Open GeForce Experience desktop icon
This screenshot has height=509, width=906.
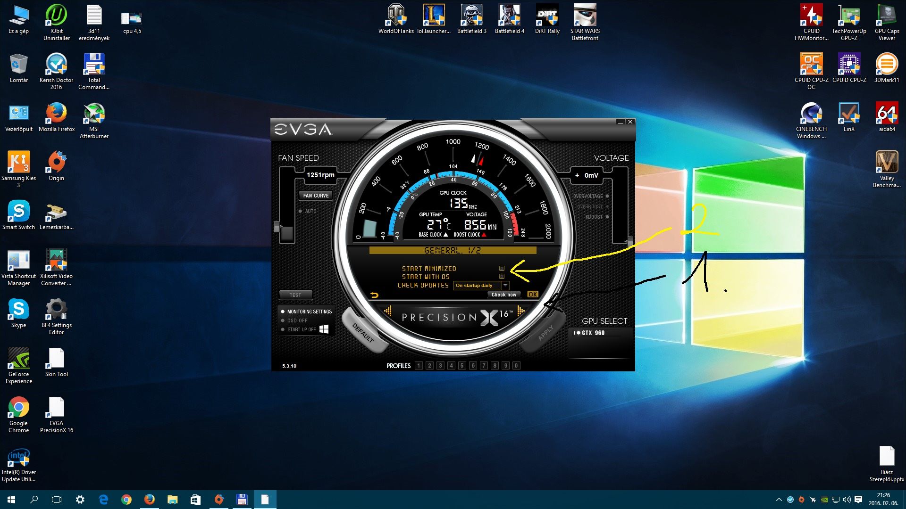click(x=19, y=365)
